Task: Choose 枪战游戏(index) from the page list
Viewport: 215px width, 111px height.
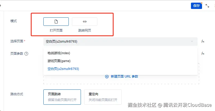Action: click(x=120, y=53)
